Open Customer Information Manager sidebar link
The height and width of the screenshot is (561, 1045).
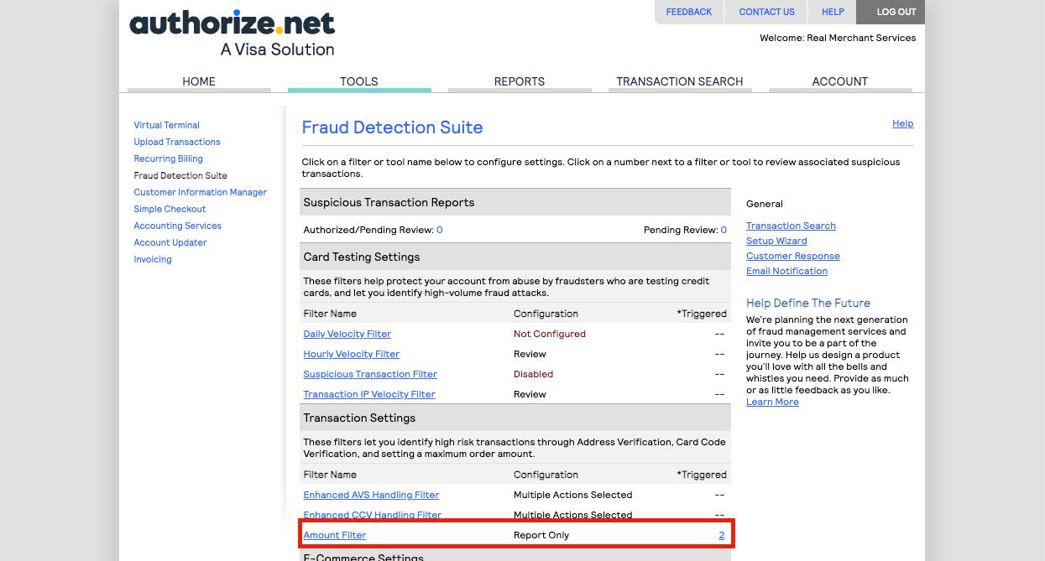click(200, 192)
